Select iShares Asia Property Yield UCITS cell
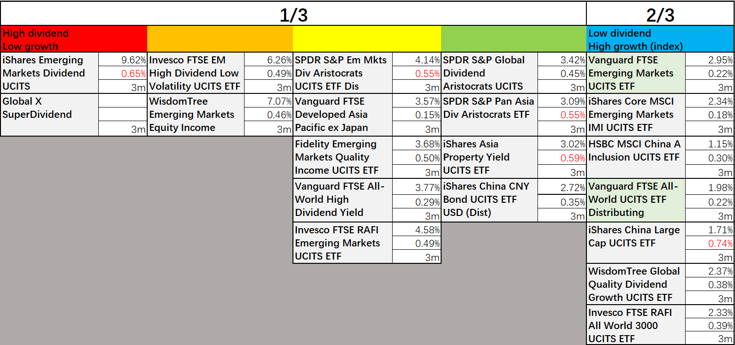This screenshot has height=345, width=735. pos(490,157)
